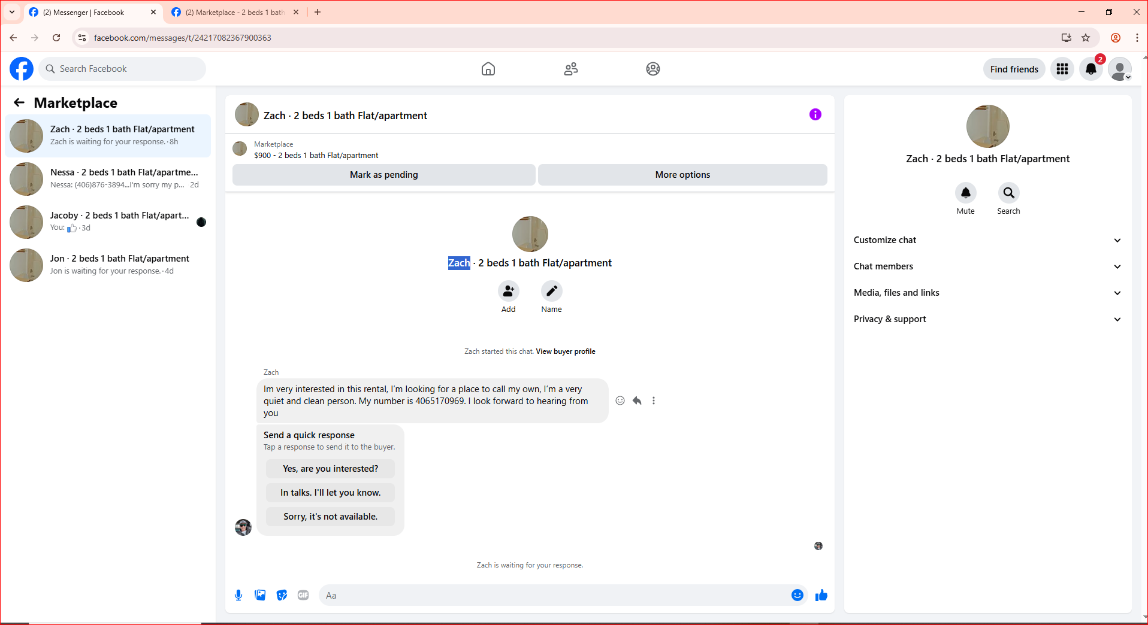Bookmark this page with the star icon
This screenshot has width=1148, height=625.
(1086, 38)
